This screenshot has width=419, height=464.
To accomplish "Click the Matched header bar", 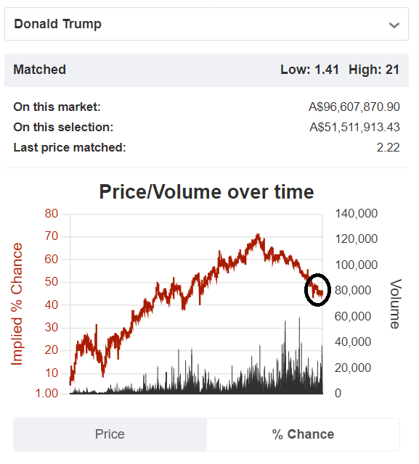I will (206, 70).
